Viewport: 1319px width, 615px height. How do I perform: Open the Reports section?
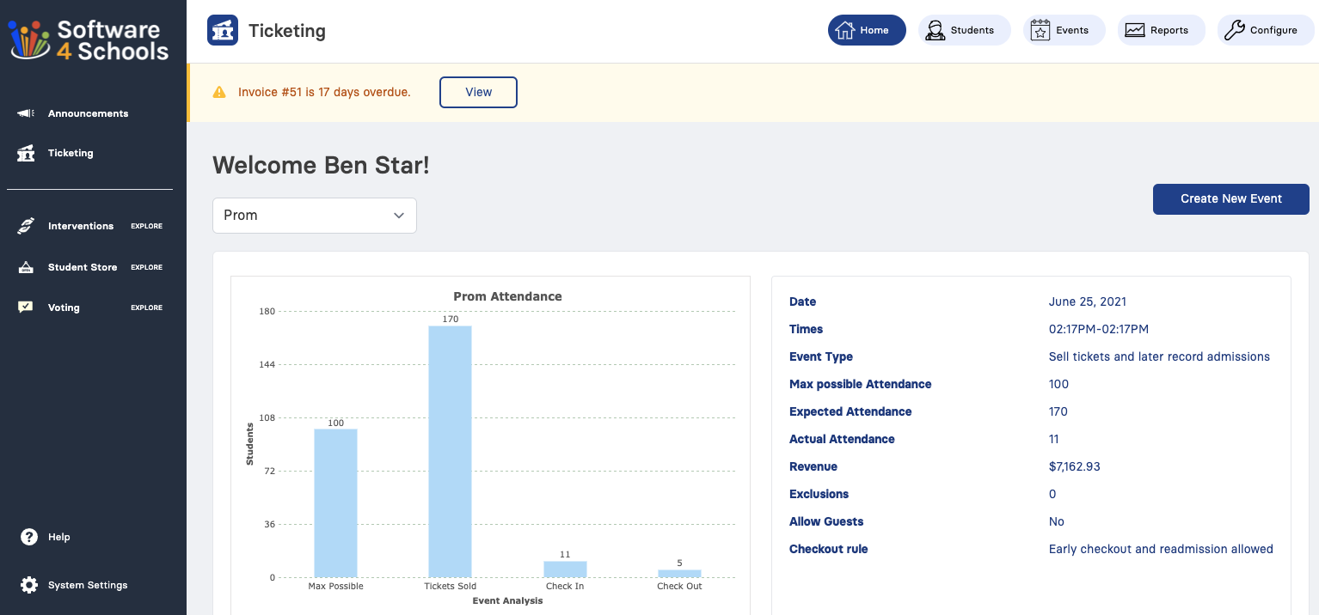click(x=1161, y=29)
